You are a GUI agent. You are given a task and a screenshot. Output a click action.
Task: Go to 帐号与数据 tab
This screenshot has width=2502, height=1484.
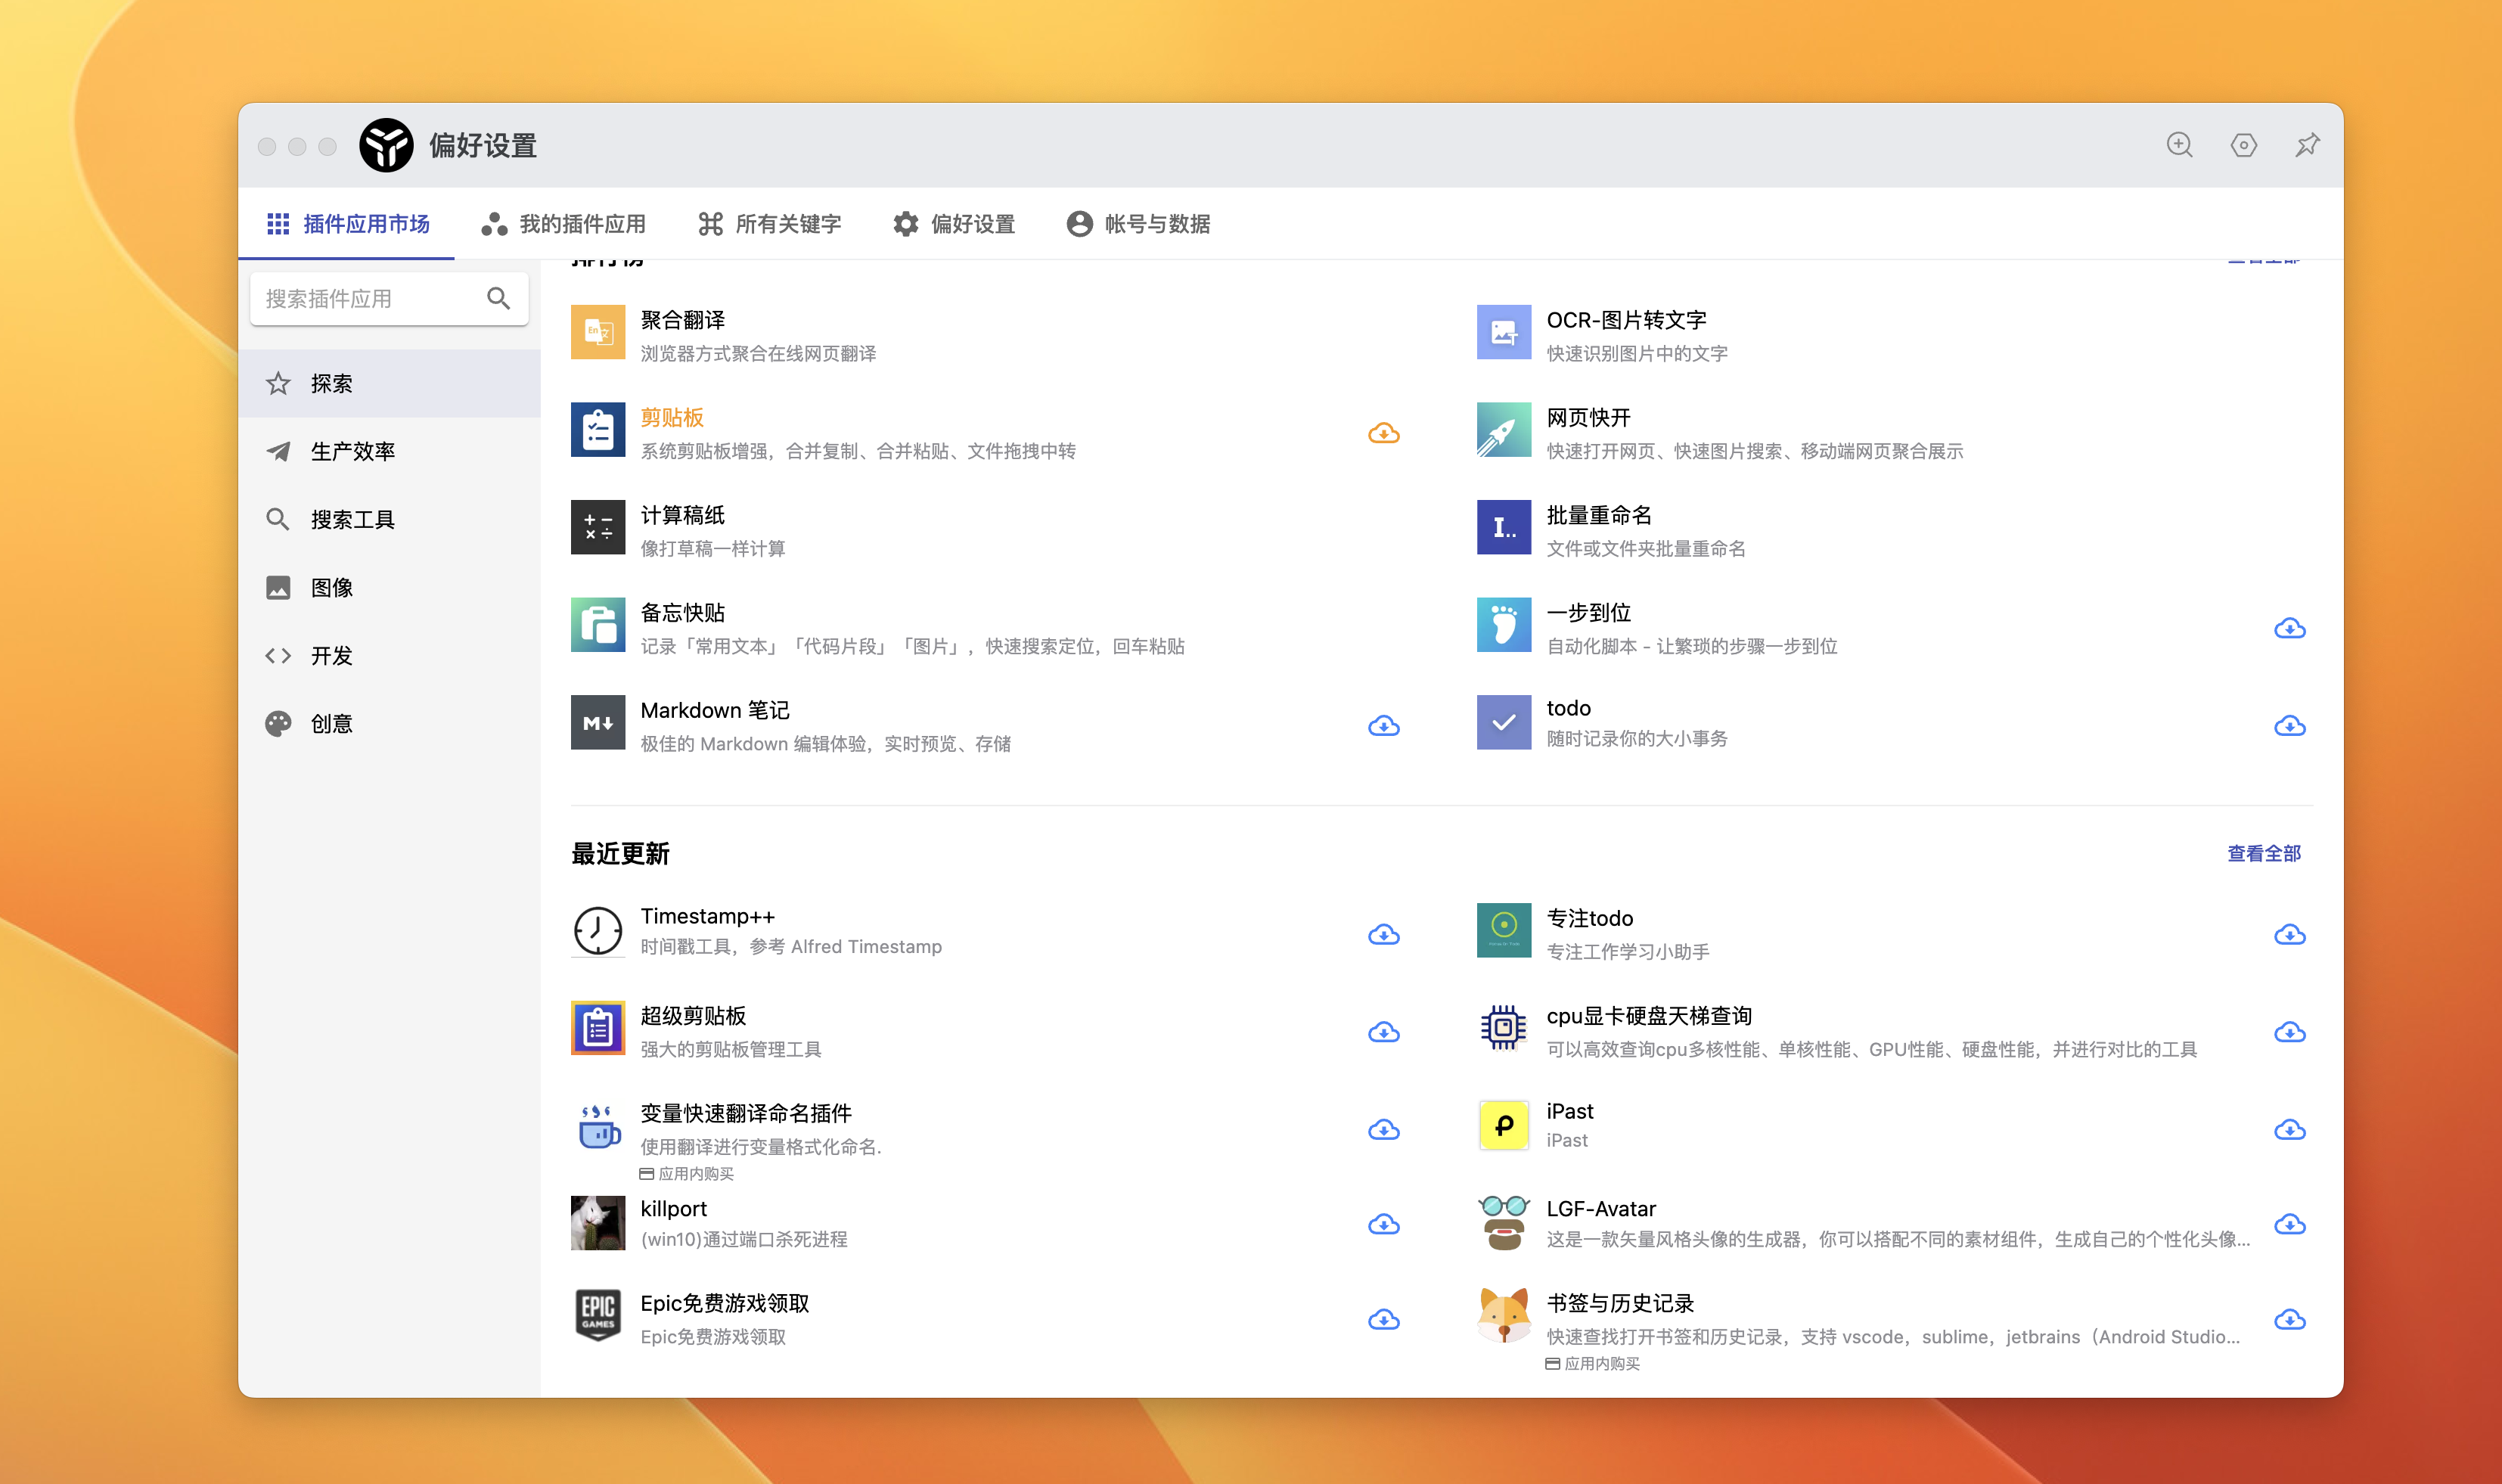tap(1138, 224)
